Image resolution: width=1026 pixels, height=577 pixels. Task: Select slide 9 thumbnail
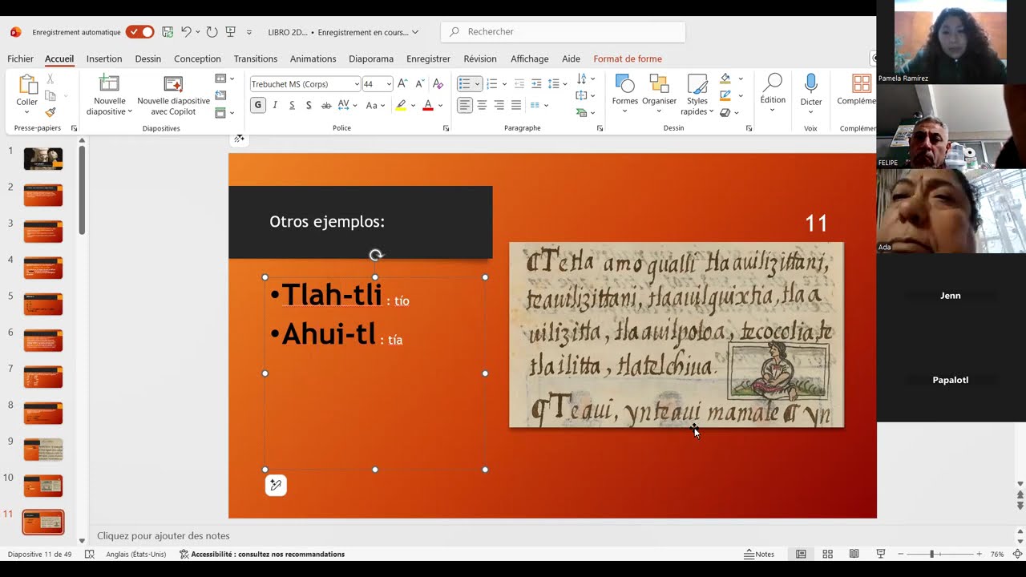[x=42, y=450]
